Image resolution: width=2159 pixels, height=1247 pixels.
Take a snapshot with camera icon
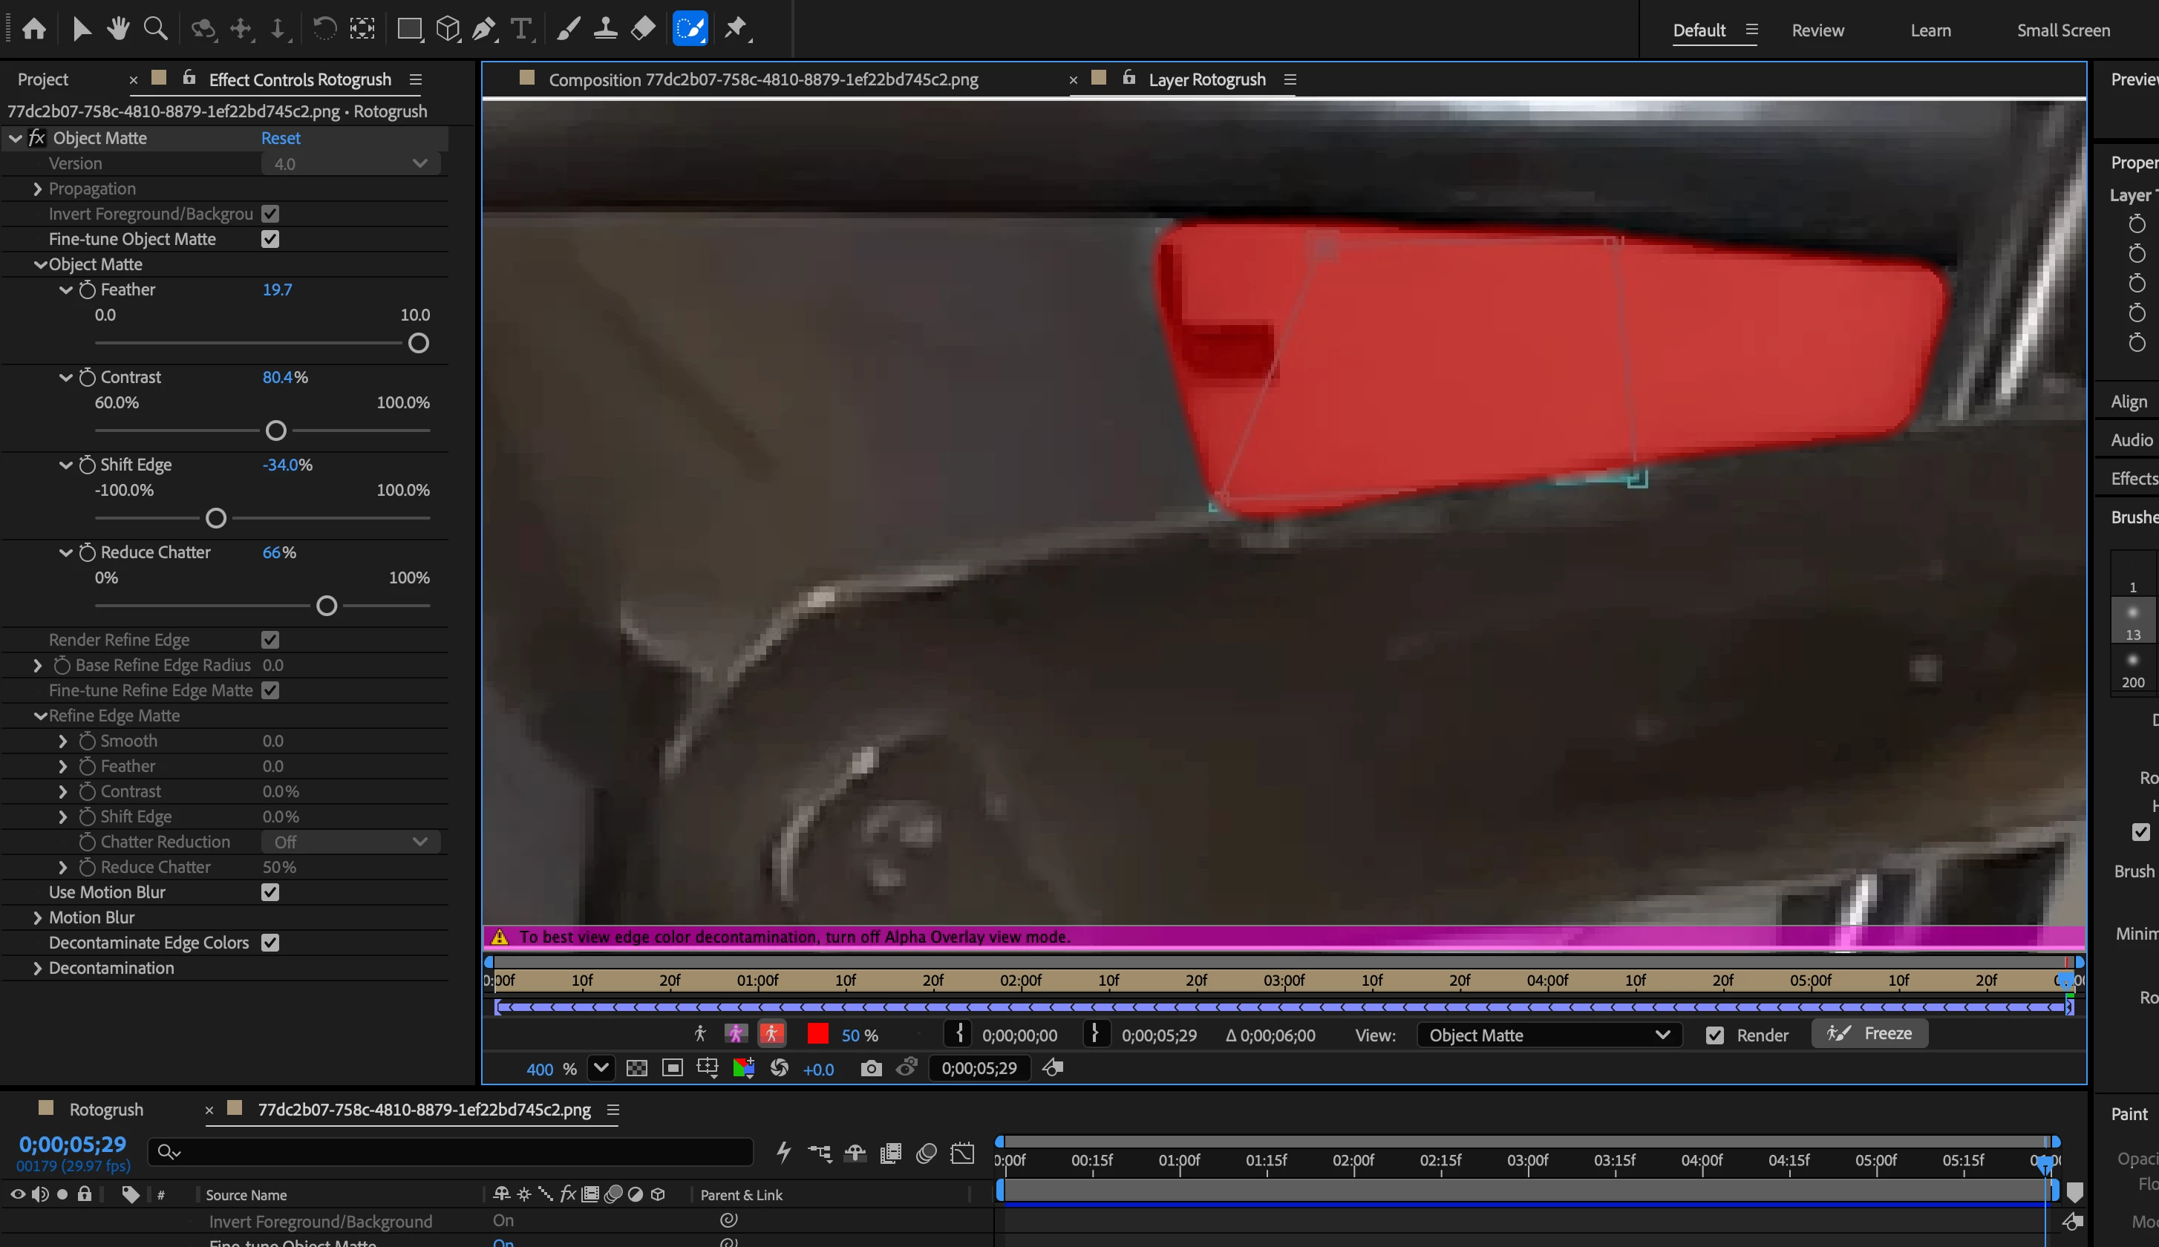[x=871, y=1068]
